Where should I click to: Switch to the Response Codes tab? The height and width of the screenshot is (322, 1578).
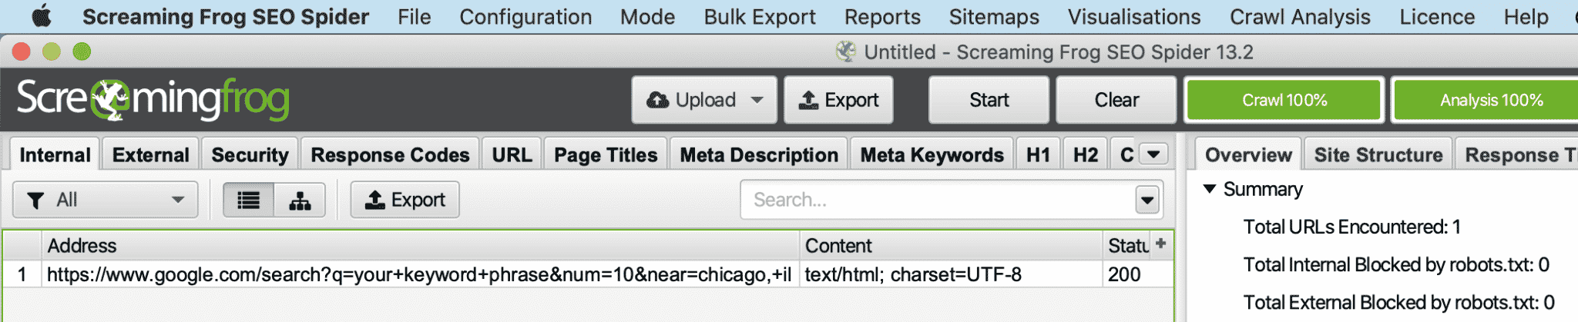[x=390, y=155]
